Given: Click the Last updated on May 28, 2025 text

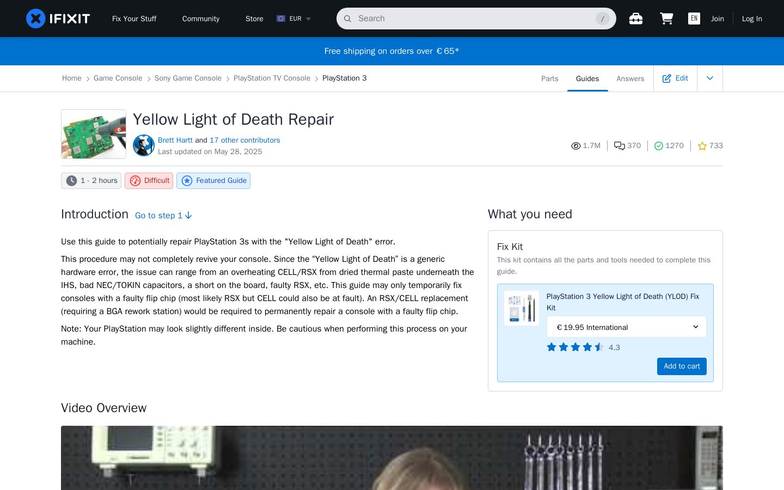Looking at the screenshot, I should coord(210,152).
